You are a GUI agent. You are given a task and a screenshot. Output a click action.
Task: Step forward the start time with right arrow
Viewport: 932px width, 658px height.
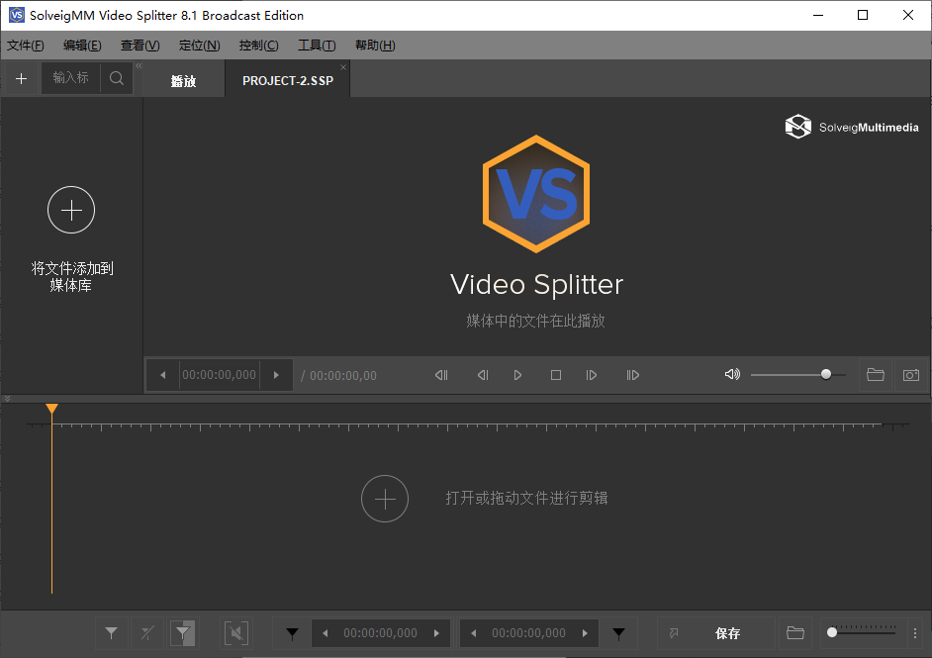[x=436, y=632]
